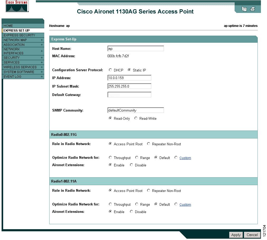Optimize Radio0-802.11G for Throughput
This screenshot has height=240, width=267.
point(110,157)
